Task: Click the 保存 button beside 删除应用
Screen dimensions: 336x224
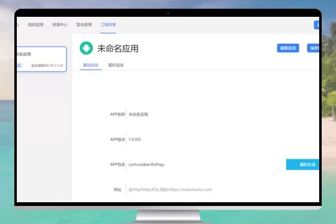Action: click(313, 48)
